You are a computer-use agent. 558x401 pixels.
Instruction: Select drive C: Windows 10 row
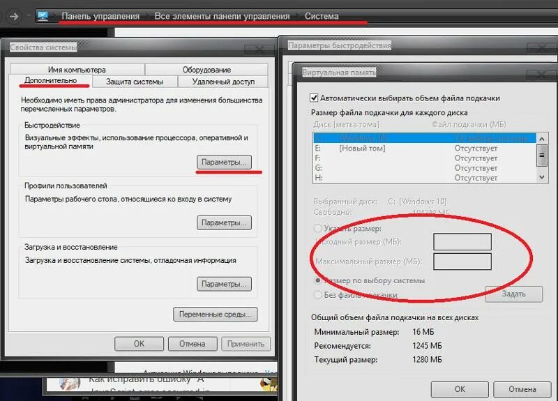click(x=424, y=137)
